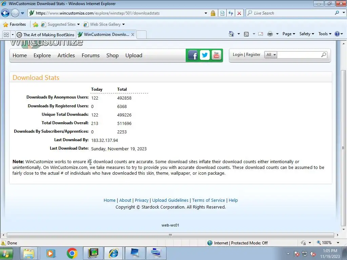The image size is (347, 260).
Task: Expand the Home button dropdown arrow
Action: 239,34
